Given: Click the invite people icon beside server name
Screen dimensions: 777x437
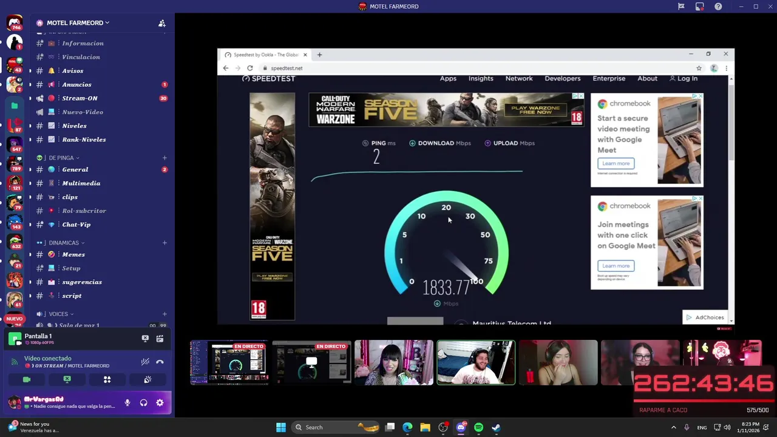Looking at the screenshot, I should click(162, 23).
